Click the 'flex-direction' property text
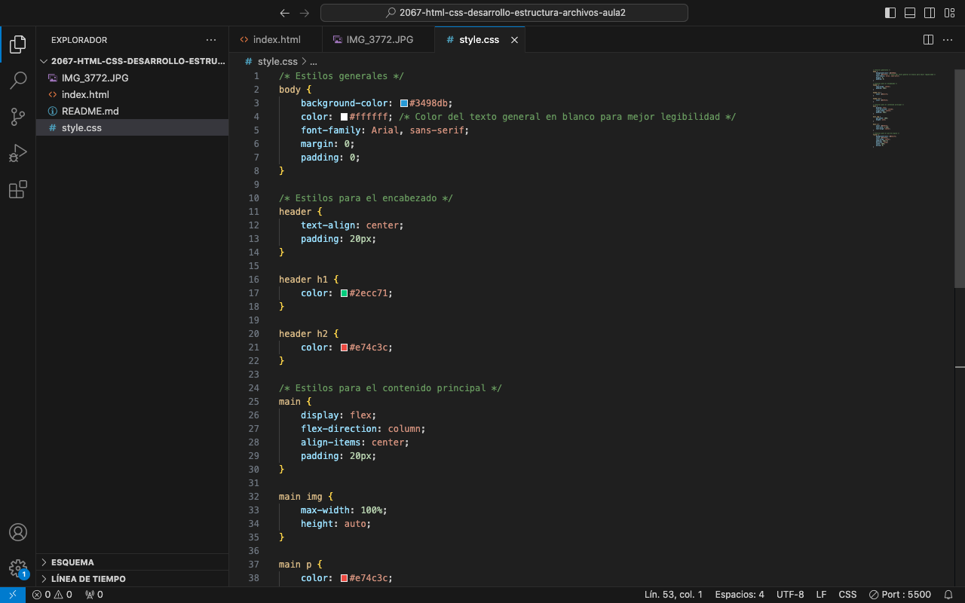Image resolution: width=965 pixels, height=603 pixels. click(x=342, y=429)
